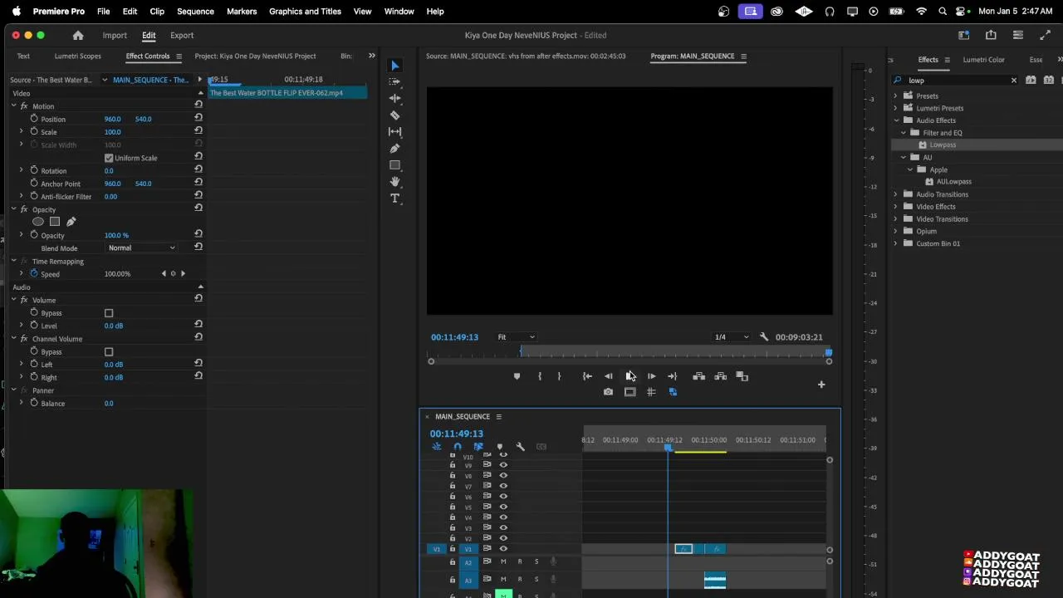This screenshot has width=1063, height=598.
Task: Toggle visibility of track V1
Action: tap(503, 549)
